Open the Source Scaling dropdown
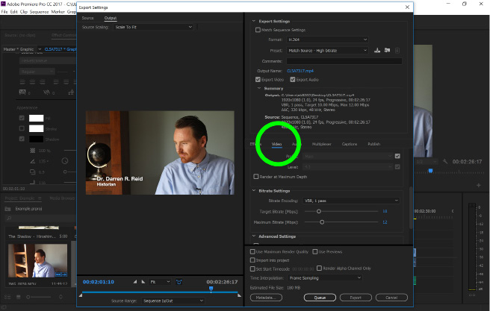The height and width of the screenshot is (311, 490). [x=153, y=27]
